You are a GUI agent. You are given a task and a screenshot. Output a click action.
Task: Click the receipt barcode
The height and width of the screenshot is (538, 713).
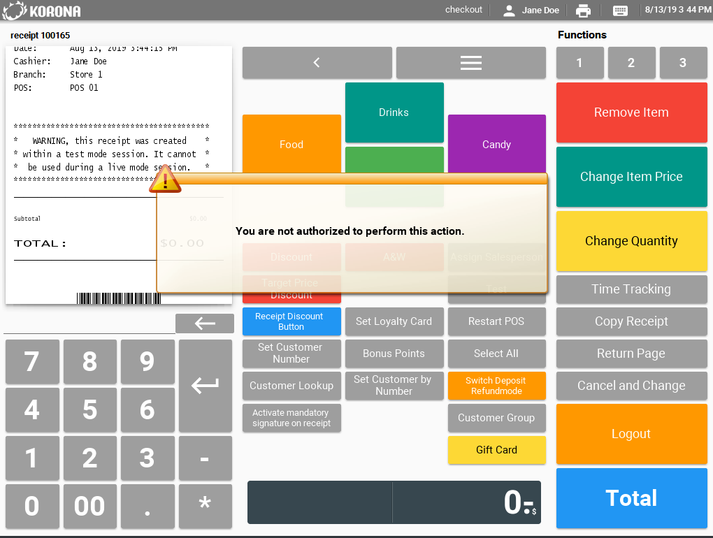[x=119, y=298]
